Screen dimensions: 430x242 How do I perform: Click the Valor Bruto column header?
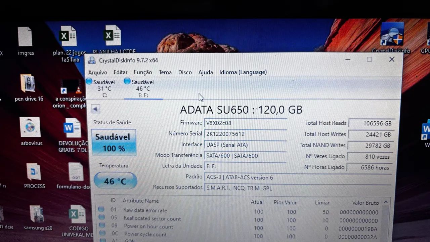point(365,203)
